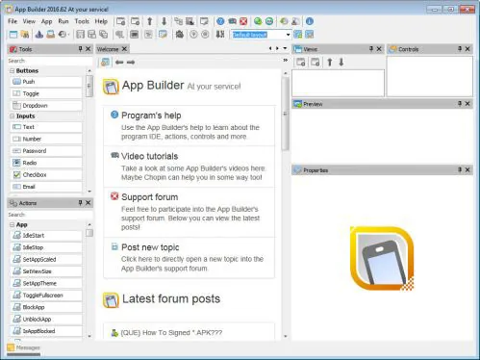Click the back arrow in Welcome tab
This screenshot has height=360, width=480.
coord(119,63)
